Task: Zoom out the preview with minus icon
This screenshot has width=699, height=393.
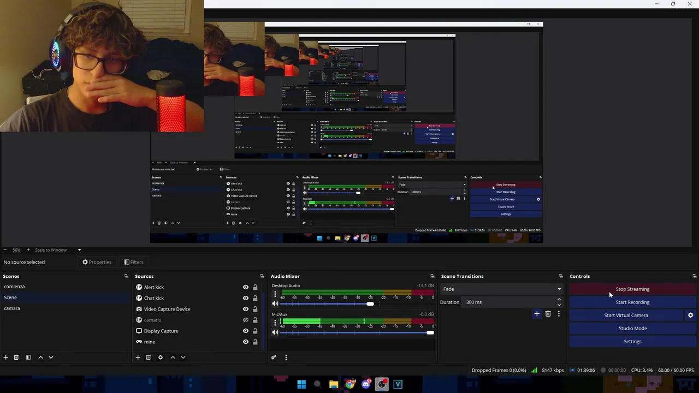Action: (5, 250)
